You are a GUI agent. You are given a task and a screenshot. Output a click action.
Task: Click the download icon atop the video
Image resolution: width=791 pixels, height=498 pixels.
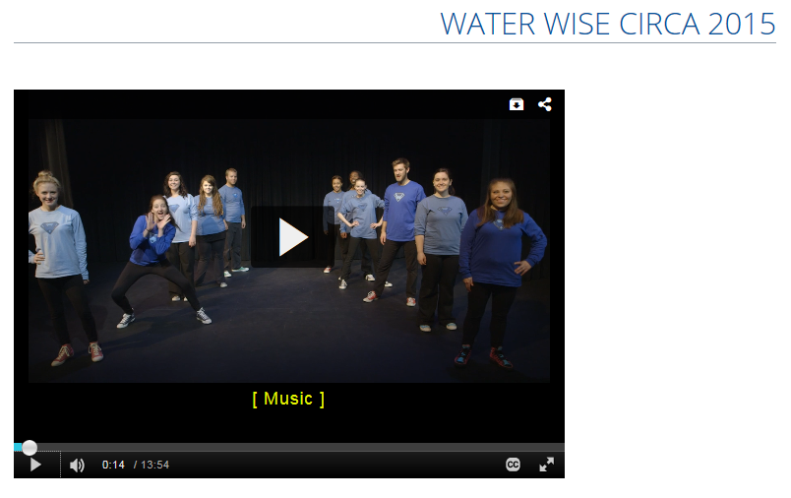coord(517,104)
